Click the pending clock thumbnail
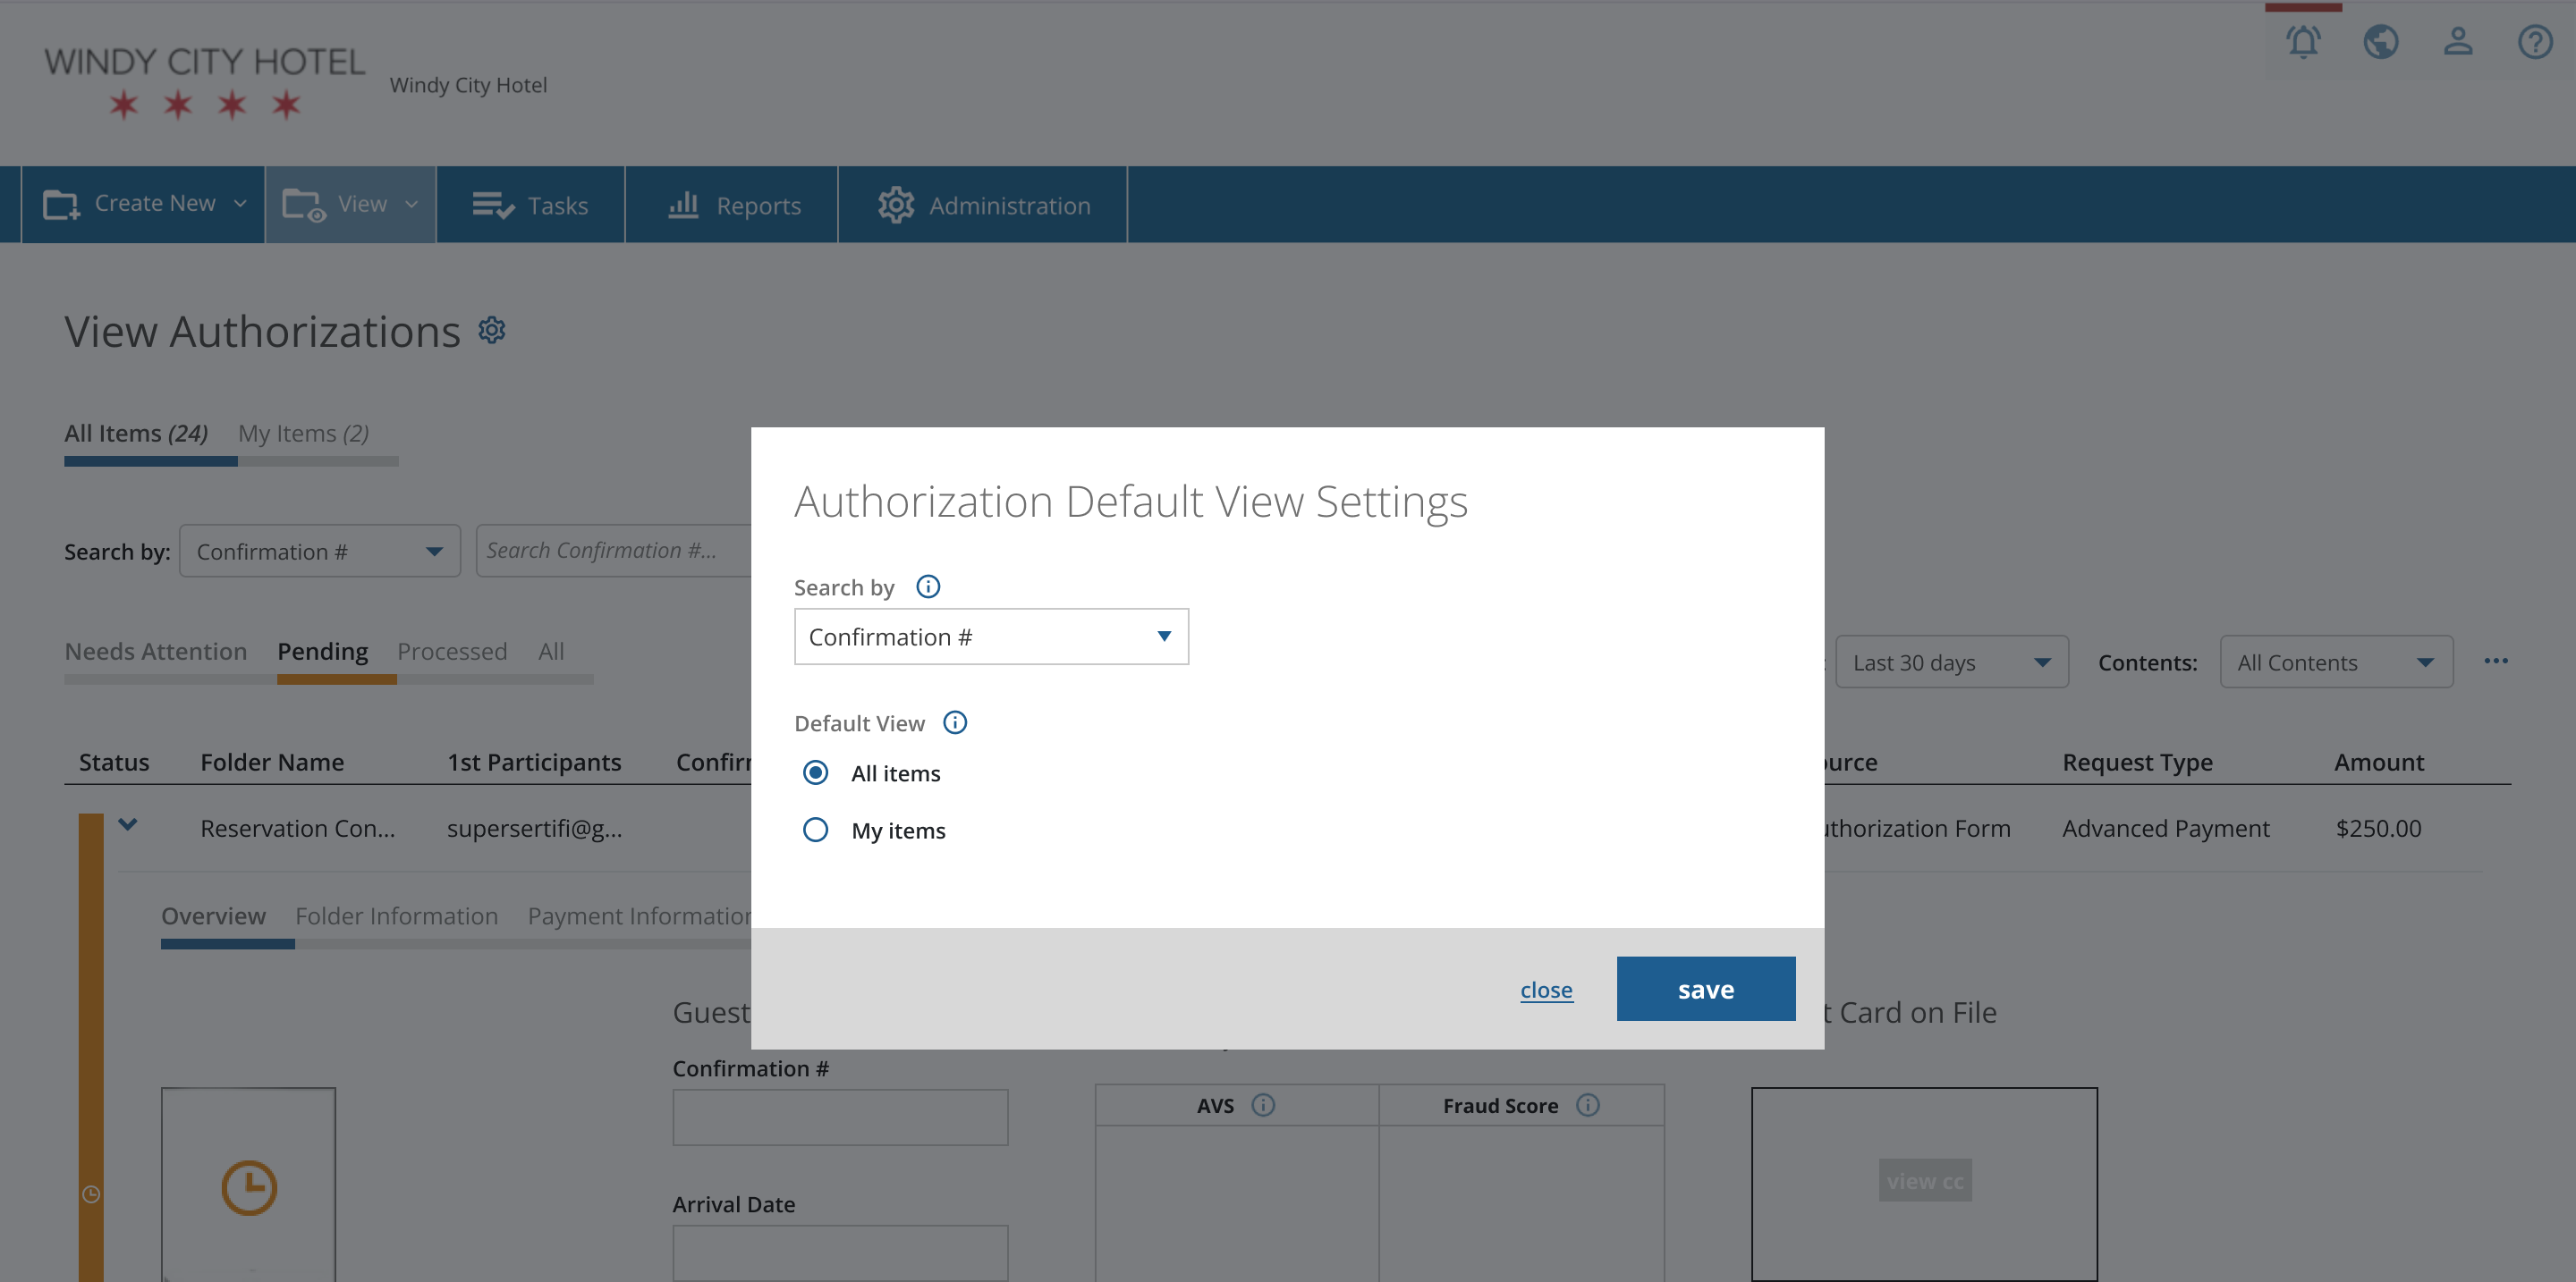The width and height of the screenshot is (2576, 1282). [x=248, y=1187]
